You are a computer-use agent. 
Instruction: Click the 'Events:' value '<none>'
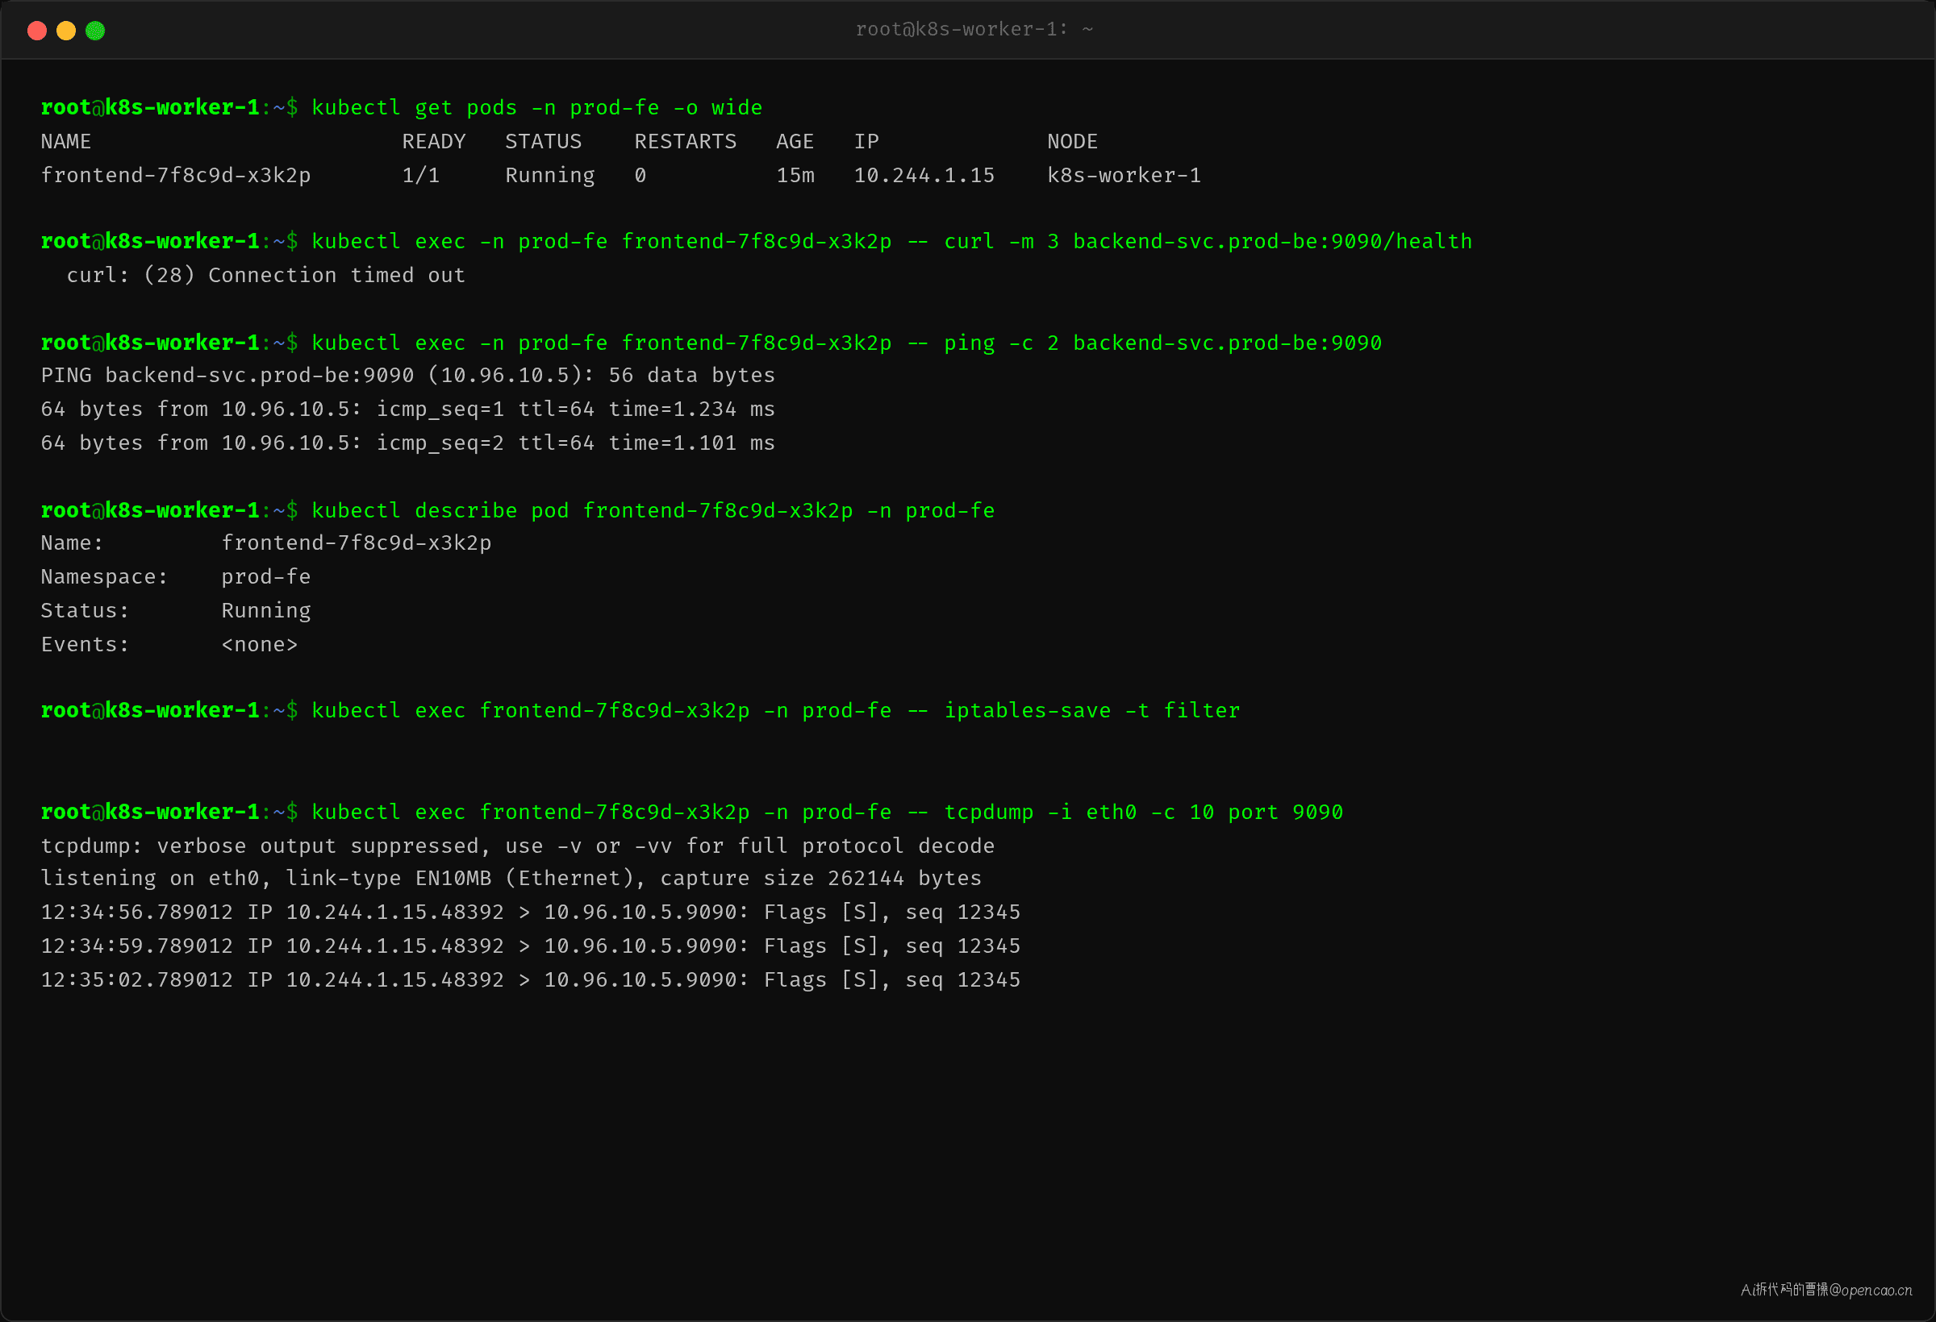[259, 645]
